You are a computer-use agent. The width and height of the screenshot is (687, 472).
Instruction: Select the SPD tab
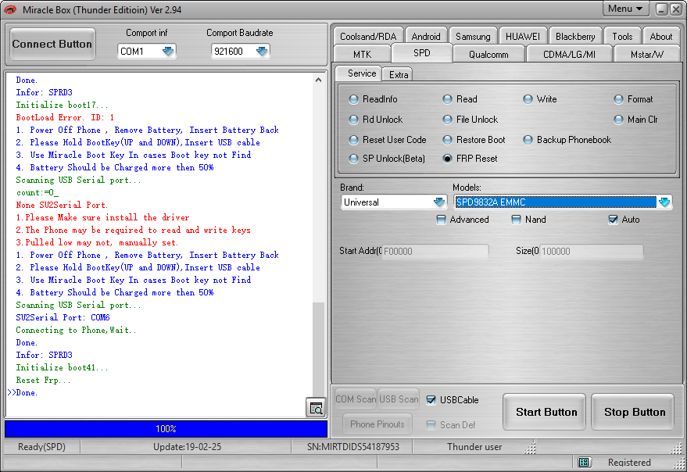pos(422,53)
